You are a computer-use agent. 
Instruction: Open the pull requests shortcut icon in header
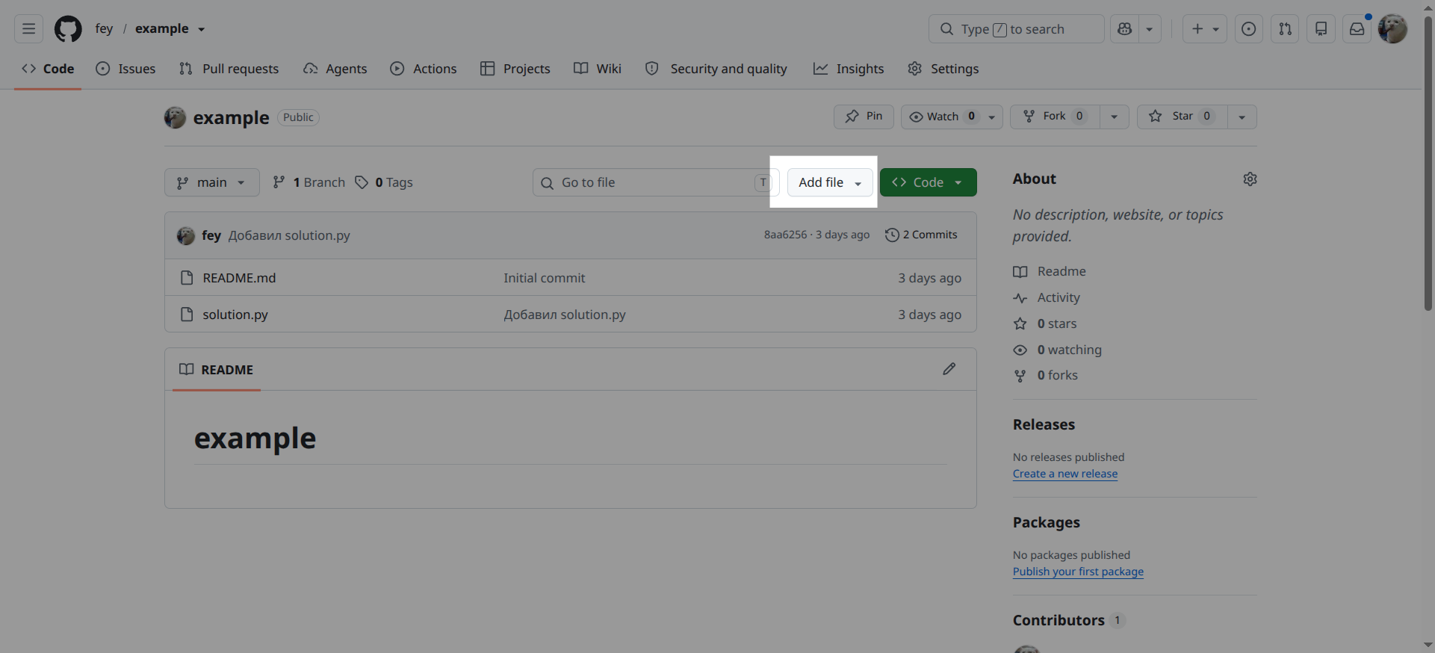pos(1285,29)
